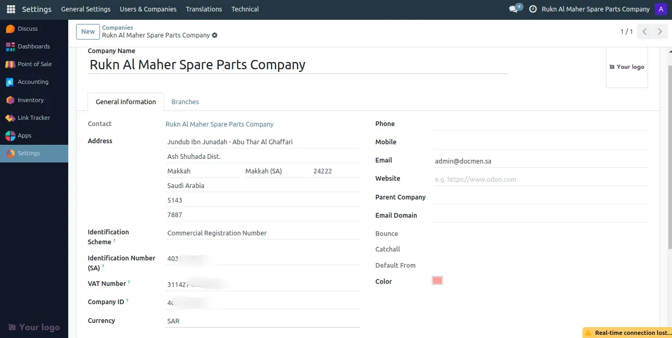
Task: Show help tooltip for VAT Number
Action: (129, 283)
